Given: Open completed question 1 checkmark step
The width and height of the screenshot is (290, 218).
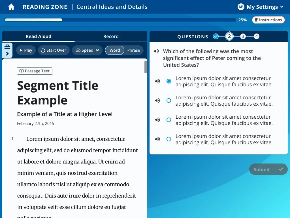Looking at the screenshot, I should [x=216, y=36].
